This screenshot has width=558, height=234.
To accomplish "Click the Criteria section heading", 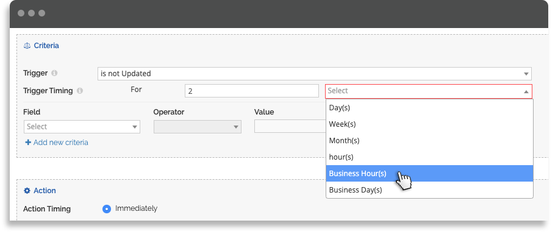I will tap(46, 46).
